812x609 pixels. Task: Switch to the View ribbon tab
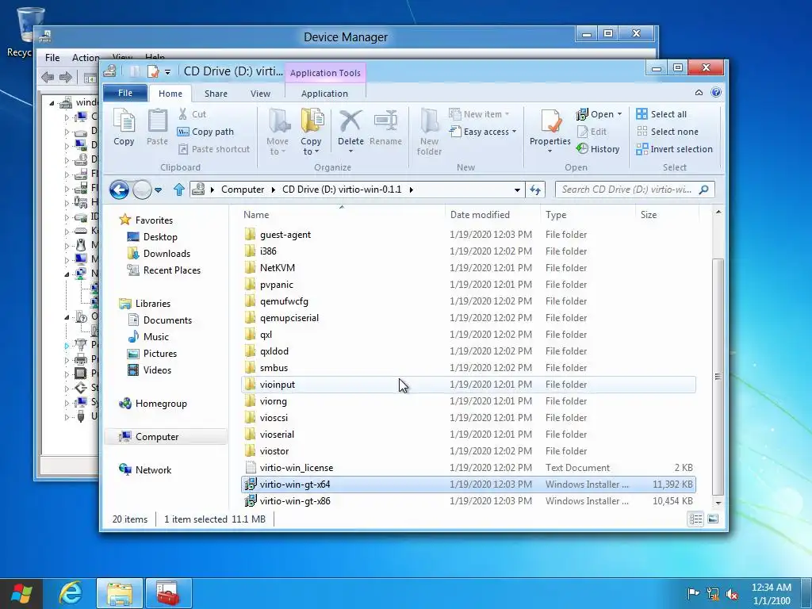click(260, 94)
